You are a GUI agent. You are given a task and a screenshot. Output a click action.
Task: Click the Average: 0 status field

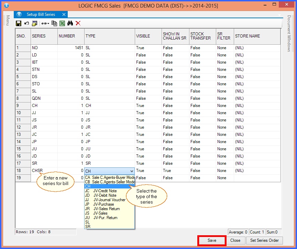pos(238,232)
